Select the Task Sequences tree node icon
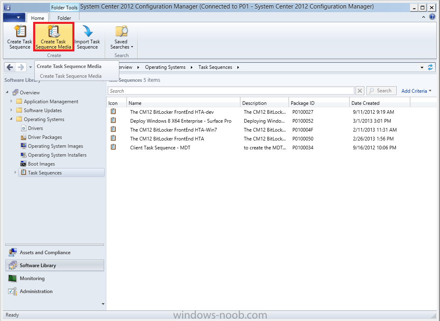440x321 pixels. pos(23,172)
